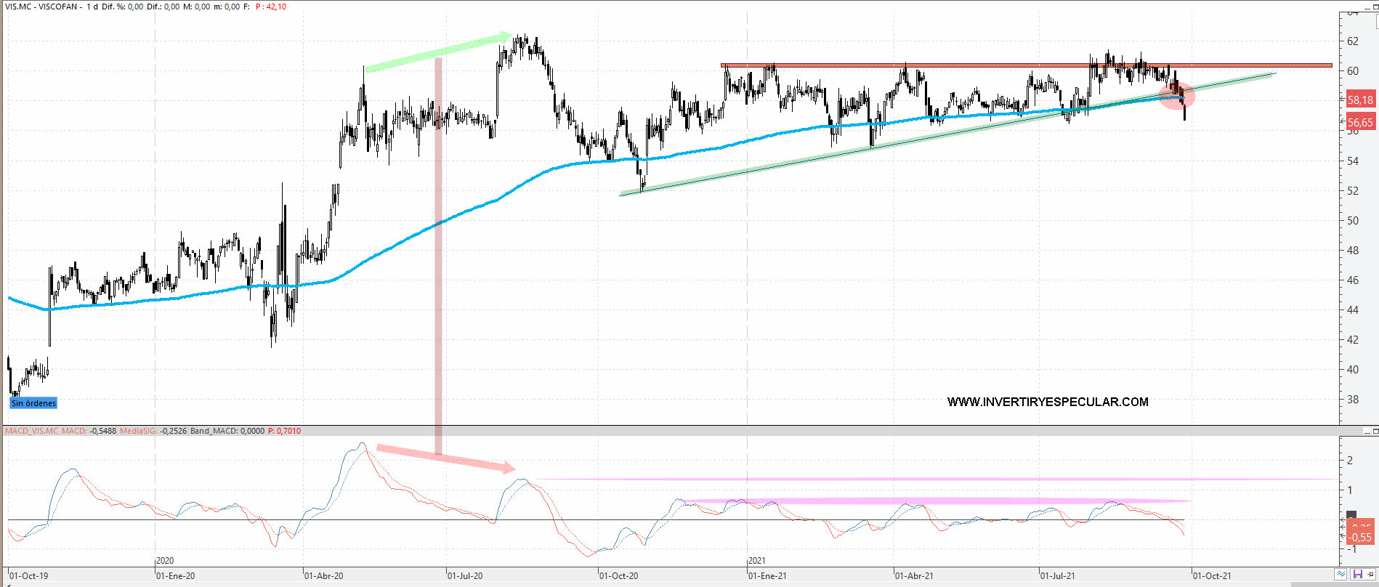Click the red circle breakout highlight
The image size is (1379, 587).
point(1175,95)
